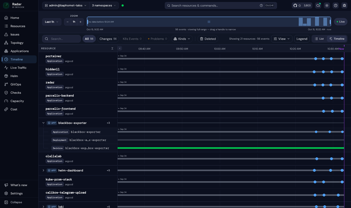
Task: Select the All 56 filter
Action: (x=89, y=39)
